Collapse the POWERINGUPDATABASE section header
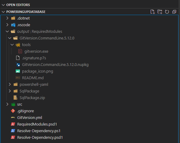This screenshot has width=180, height=143. click(x=3, y=12)
